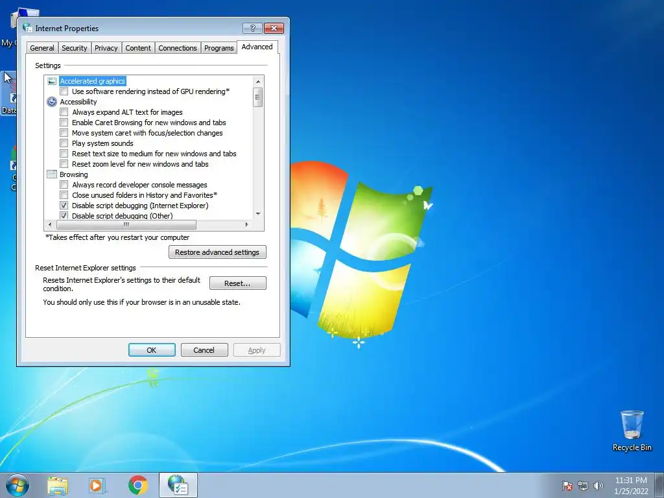Check Reset text size to medium
Viewport: 664px width, 498px height.
[x=64, y=154]
